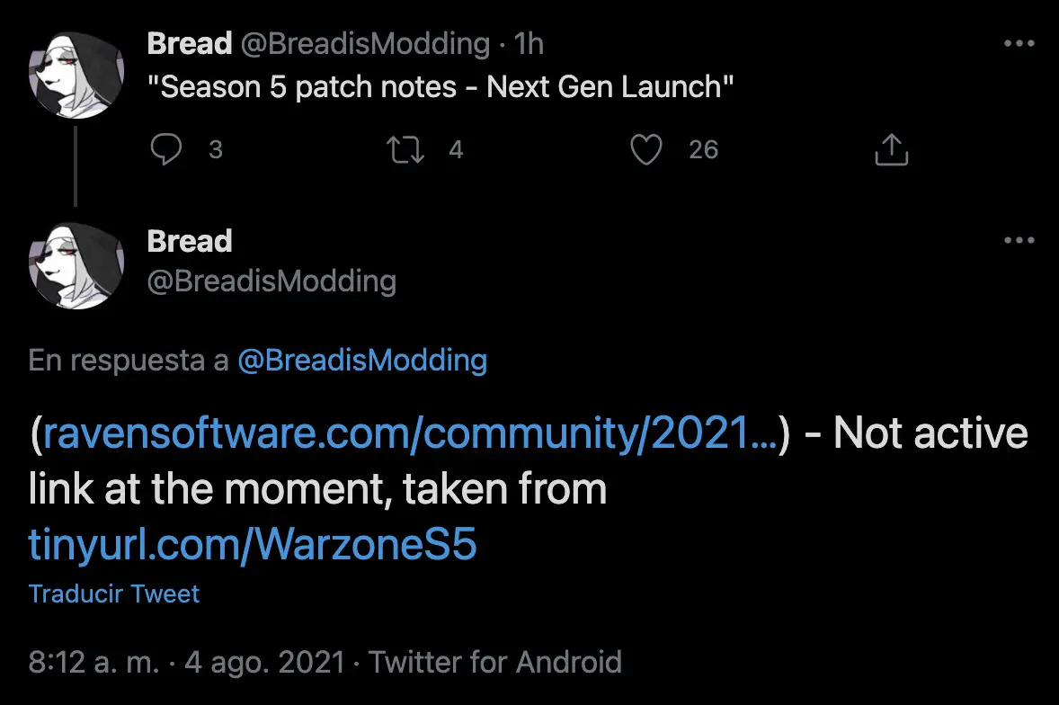Click the Bread display name in reply tweet
The height and width of the screenshot is (705, 1059).
pyautogui.click(x=190, y=241)
